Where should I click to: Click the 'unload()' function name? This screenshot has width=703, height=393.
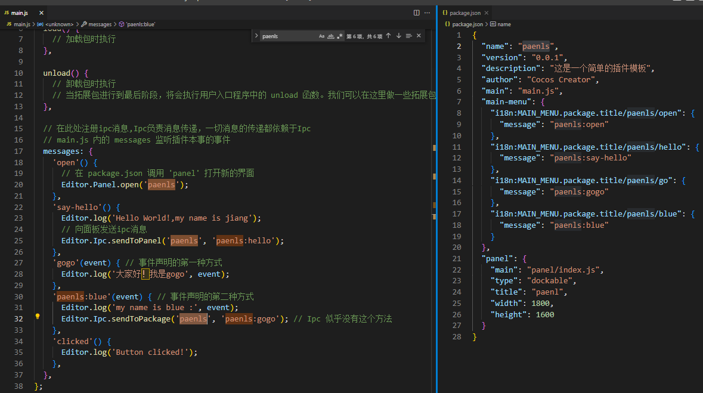[57, 73]
